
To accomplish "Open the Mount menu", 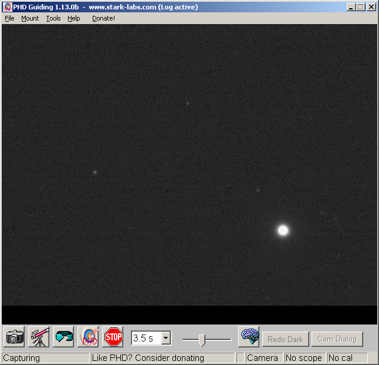I will 30,18.
